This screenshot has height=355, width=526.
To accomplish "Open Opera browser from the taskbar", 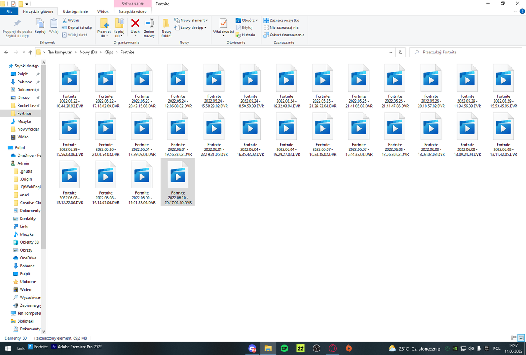I will (x=333, y=348).
